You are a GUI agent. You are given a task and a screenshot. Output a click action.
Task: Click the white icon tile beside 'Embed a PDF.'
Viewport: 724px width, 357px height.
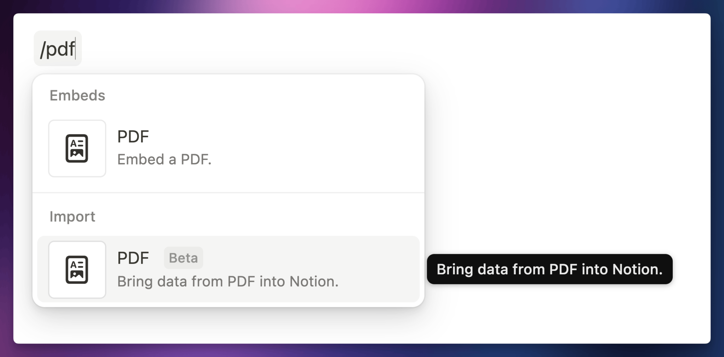[77, 148]
